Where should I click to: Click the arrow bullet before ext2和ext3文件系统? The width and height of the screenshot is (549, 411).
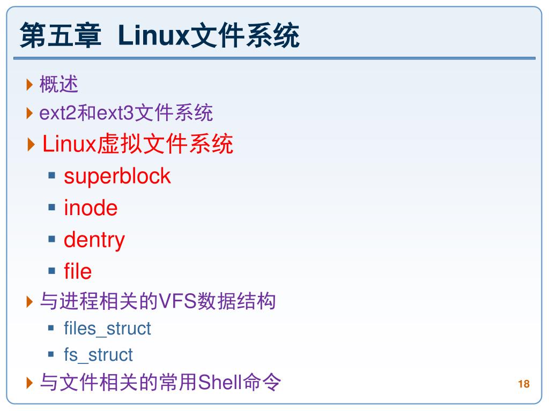click(x=30, y=113)
